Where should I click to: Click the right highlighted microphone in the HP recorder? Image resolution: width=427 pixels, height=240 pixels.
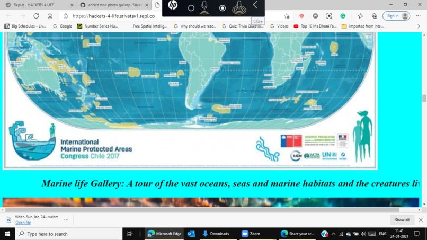[239, 7]
